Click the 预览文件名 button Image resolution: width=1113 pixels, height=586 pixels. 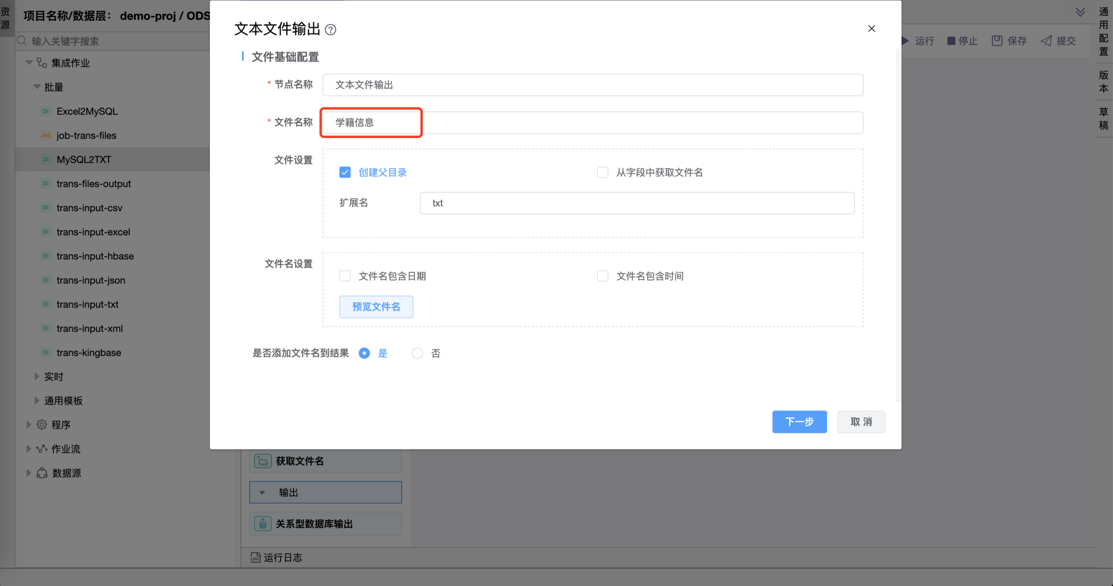coord(376,307)
